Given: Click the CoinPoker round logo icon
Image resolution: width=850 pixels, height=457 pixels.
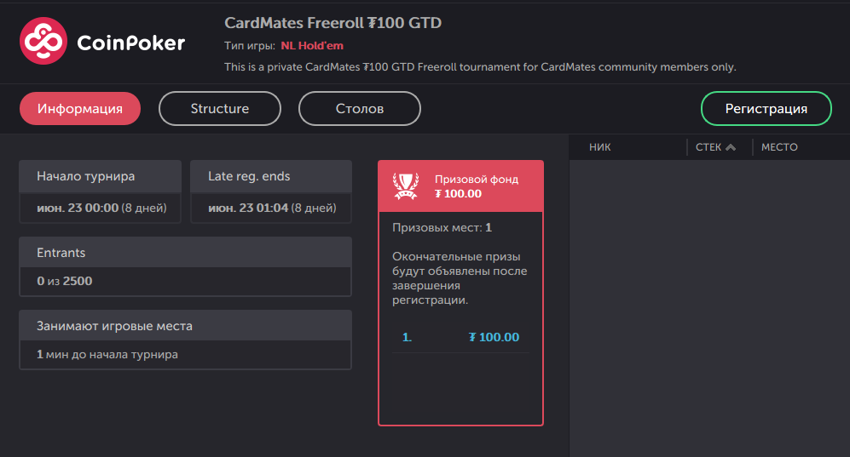Looking at the screenshot, I should click(43, 41).
